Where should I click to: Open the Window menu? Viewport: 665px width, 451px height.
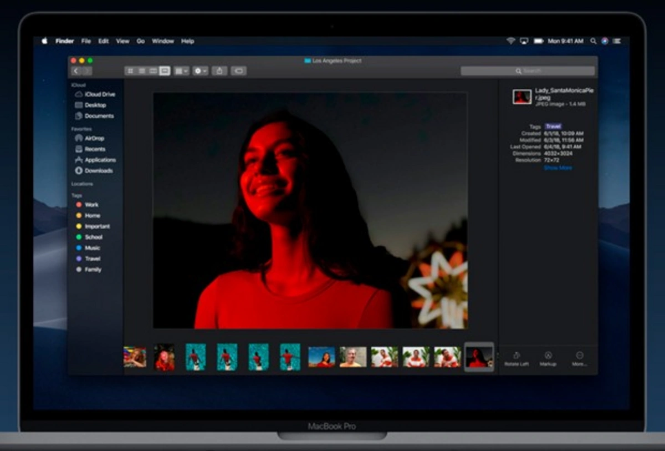163,41
